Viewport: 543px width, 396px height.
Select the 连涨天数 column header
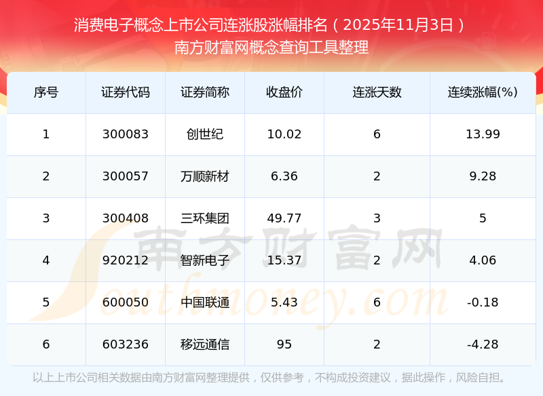coord(377,92)
